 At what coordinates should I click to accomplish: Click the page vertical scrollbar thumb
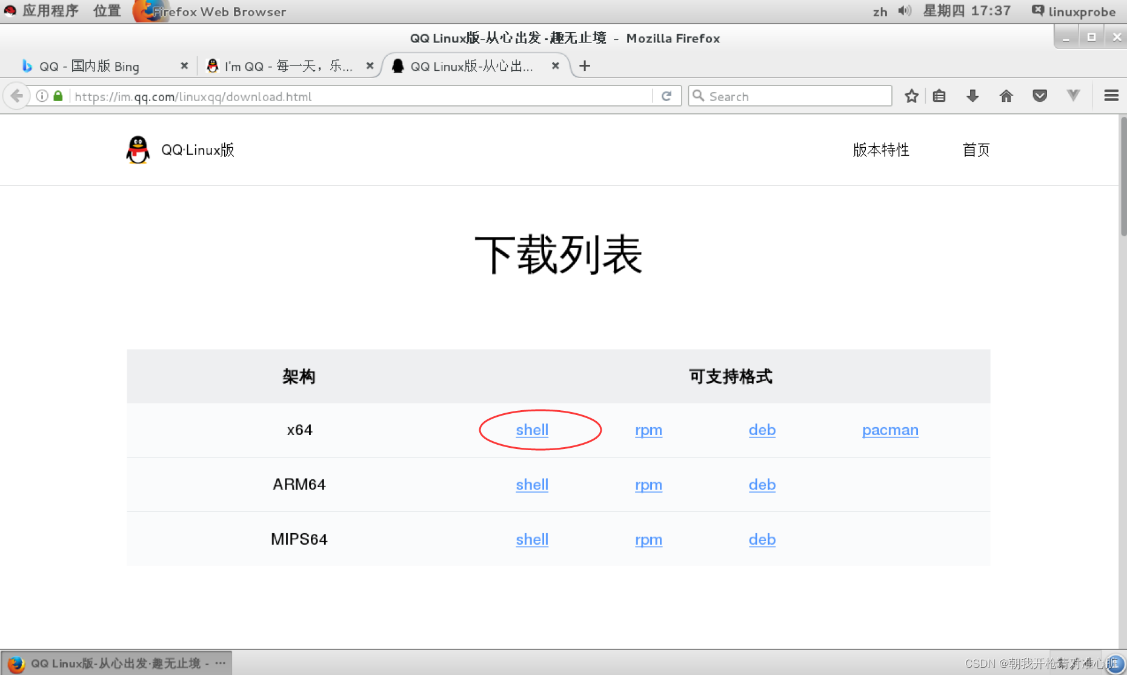click(x=1123, y=176)
